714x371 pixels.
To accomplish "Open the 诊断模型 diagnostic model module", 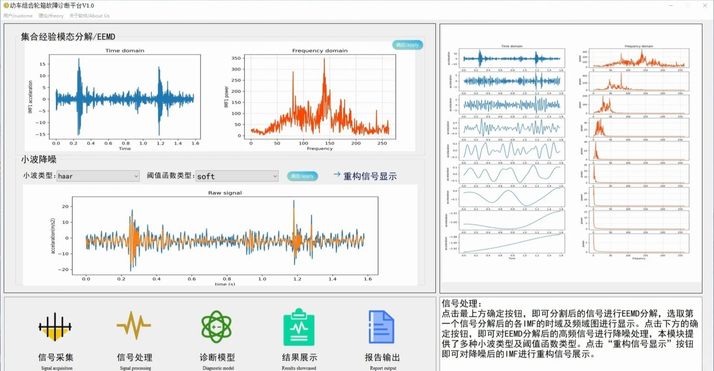I will (217, 327).
